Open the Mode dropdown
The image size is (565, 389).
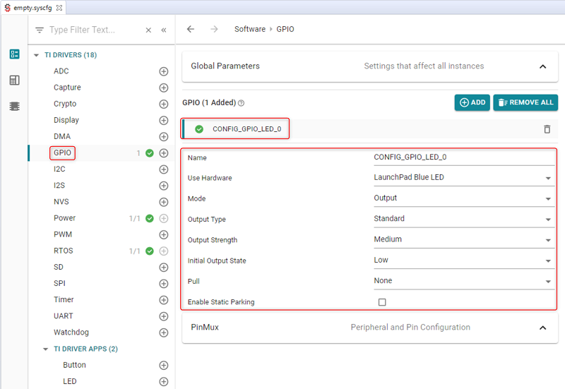548,198
